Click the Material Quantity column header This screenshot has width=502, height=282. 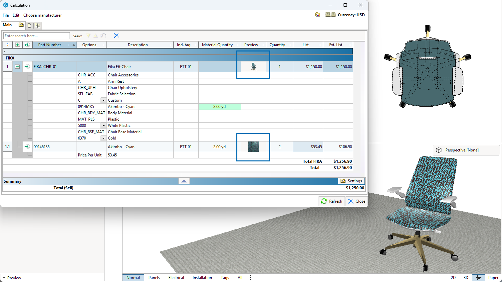coord(220,45)
